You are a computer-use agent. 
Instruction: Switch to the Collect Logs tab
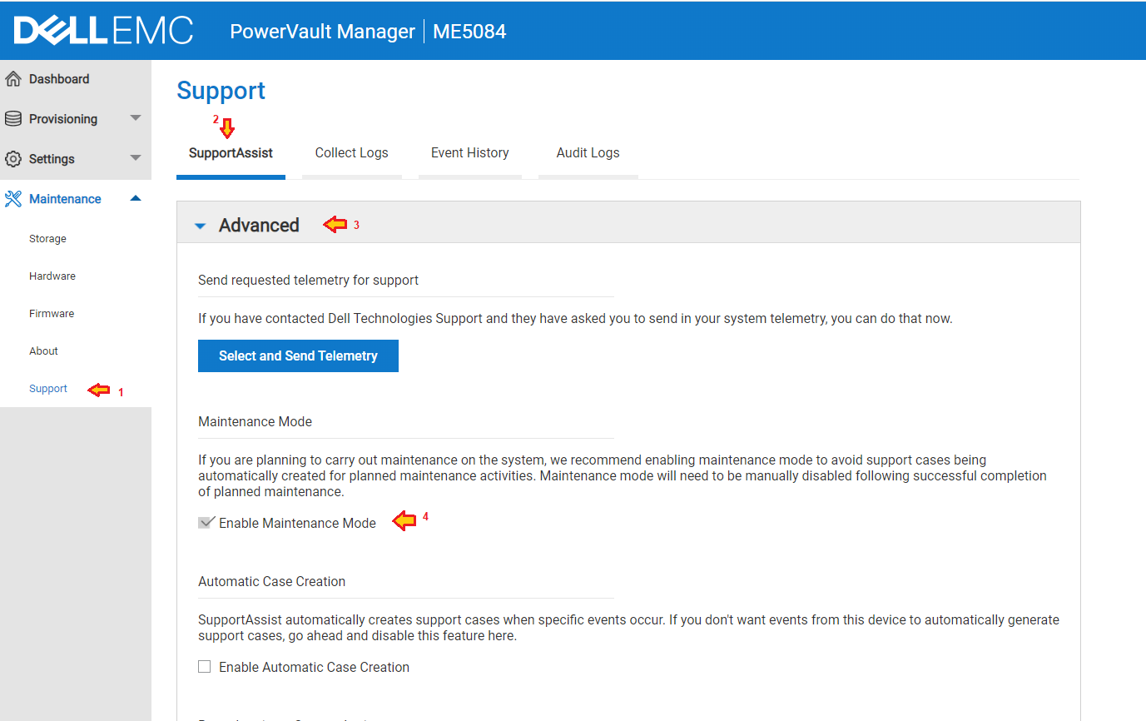pyautogui.click(x=351, y=152)
